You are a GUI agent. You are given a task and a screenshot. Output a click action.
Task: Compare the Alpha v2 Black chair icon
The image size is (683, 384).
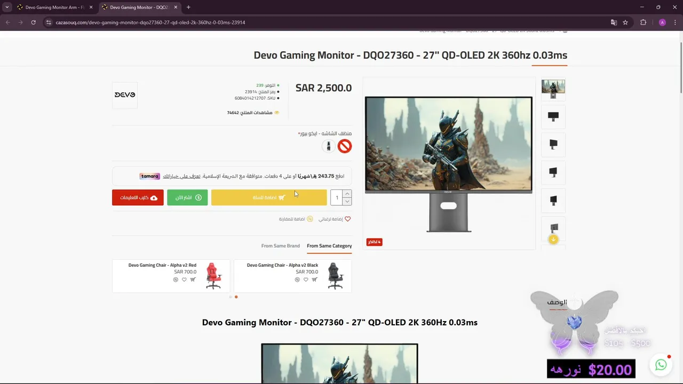point(297,279)
